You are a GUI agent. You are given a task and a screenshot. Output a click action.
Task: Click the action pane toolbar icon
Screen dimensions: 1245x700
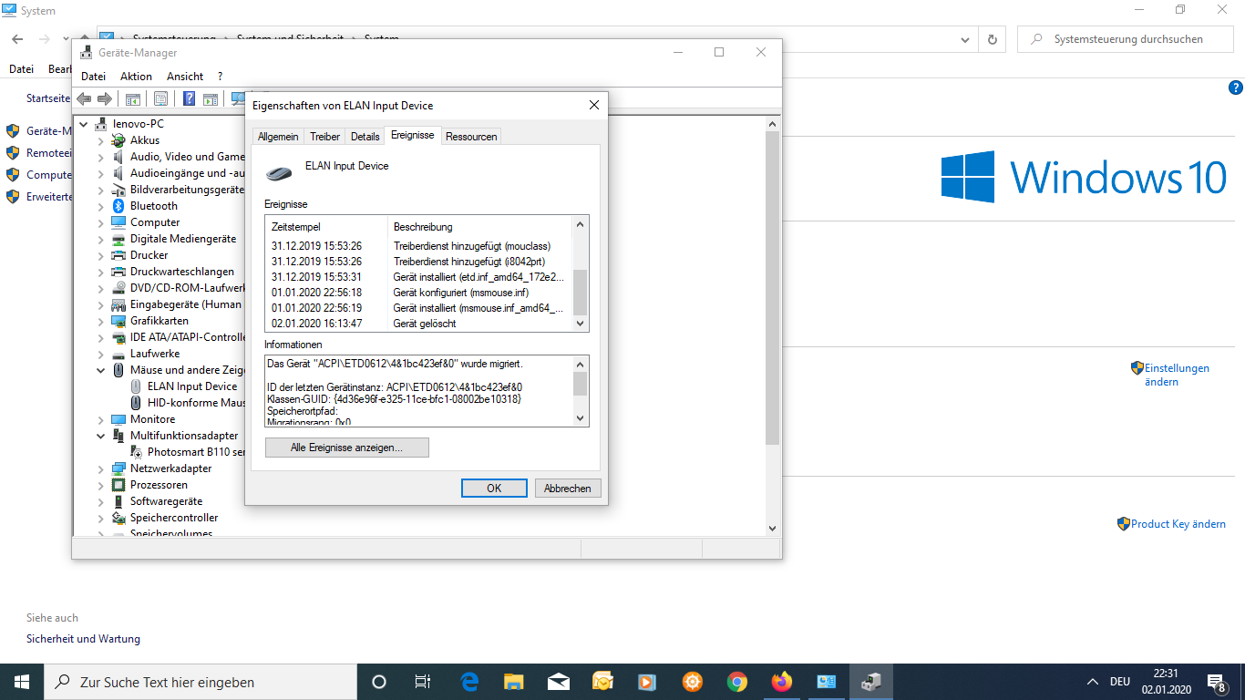(211, 98)
